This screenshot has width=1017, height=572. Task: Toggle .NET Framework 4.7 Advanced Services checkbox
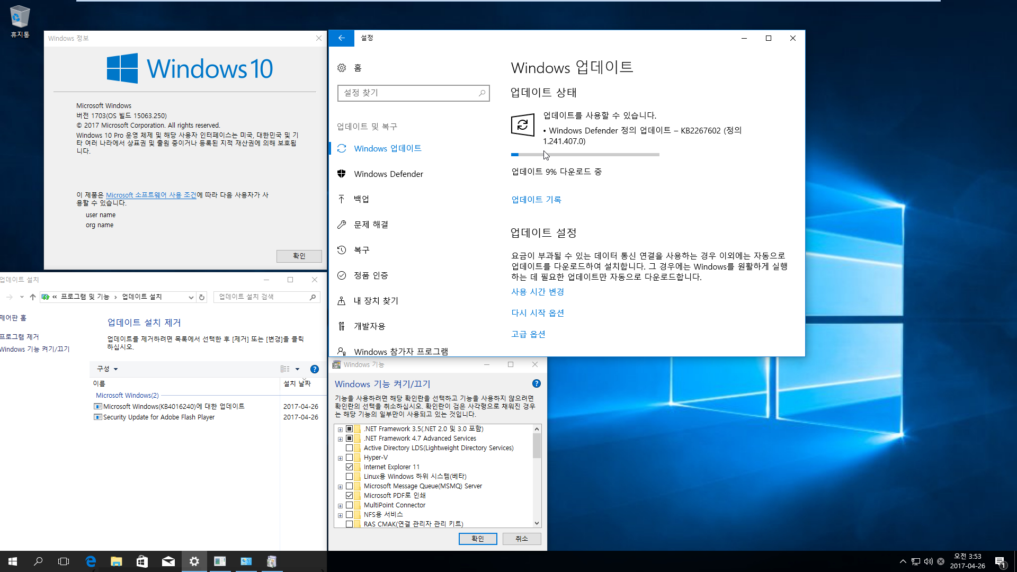pos(349,439)
